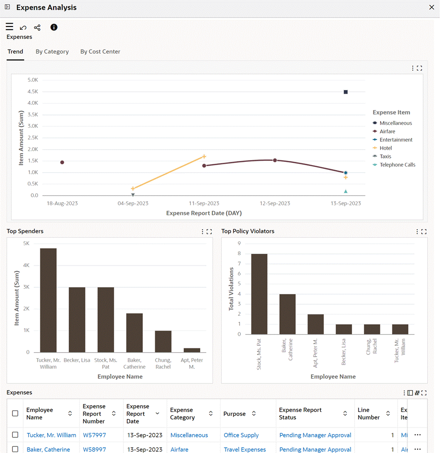Select Chung, Rachel bar in Top Spenders
The image size is (443, 453).
coord(163,341)
